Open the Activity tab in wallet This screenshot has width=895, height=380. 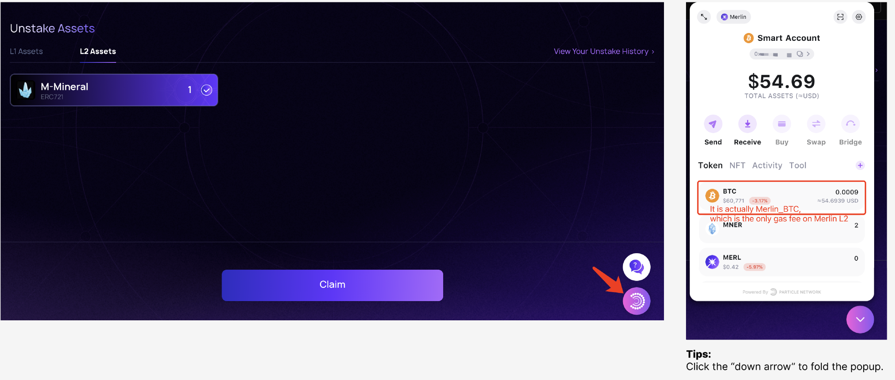coord(767,165)
